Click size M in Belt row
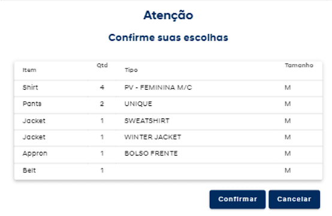Screen dimensions: 332x216 (288, 171)
